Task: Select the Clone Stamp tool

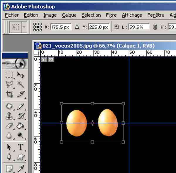Action: point(9,116)
